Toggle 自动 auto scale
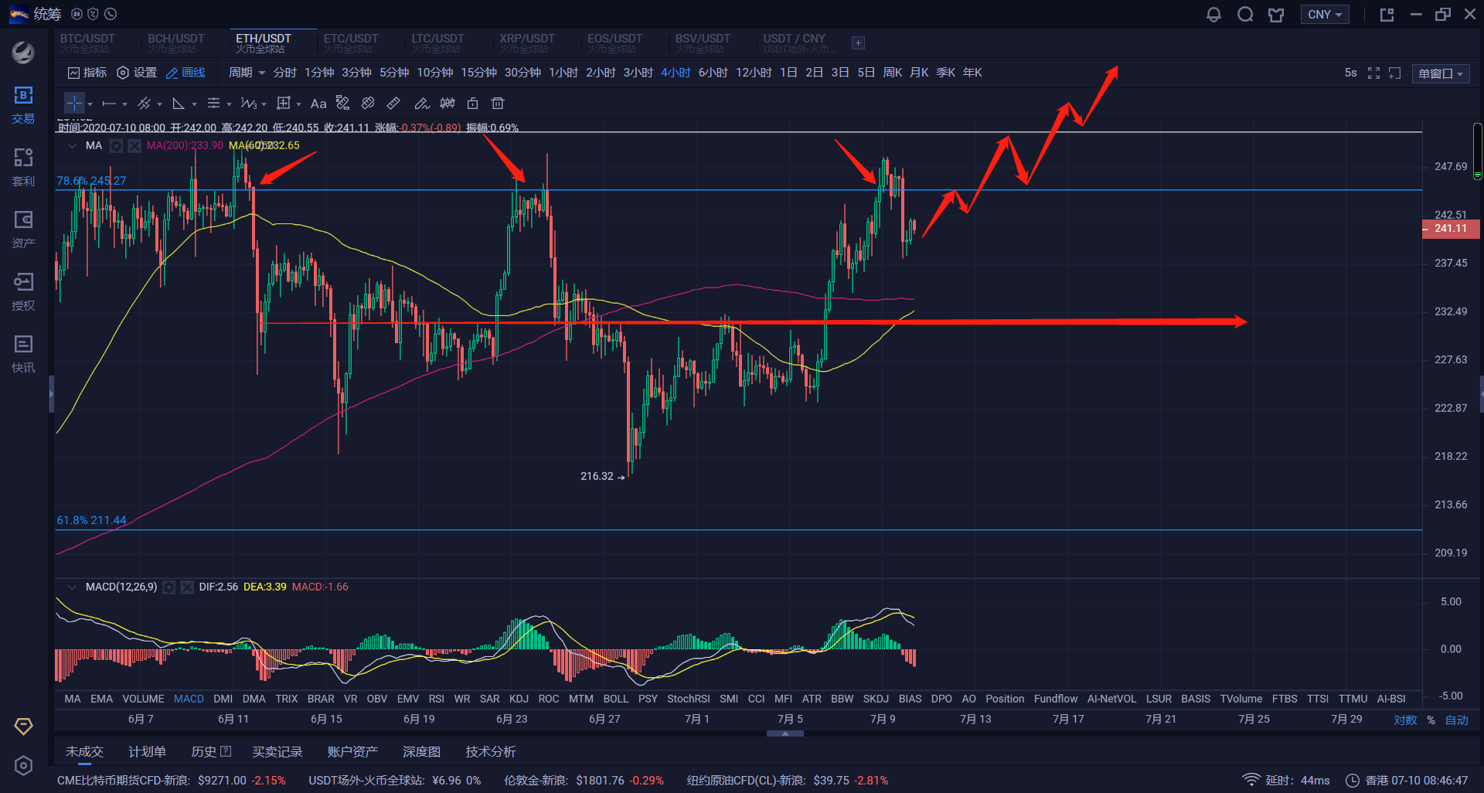Screen dimensions: 1484x793 1456,720
